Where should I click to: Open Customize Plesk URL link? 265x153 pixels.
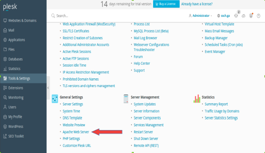77,146
